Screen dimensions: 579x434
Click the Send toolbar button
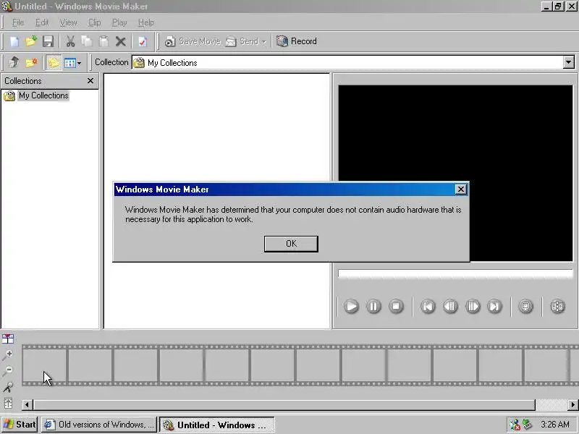pyautogui.click(x=242, y=41)
